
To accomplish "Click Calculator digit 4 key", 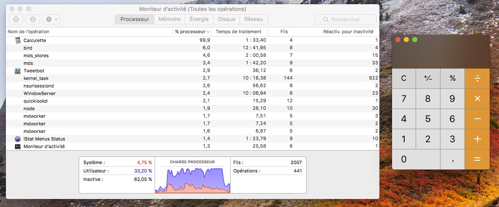I will click(404, 119).
